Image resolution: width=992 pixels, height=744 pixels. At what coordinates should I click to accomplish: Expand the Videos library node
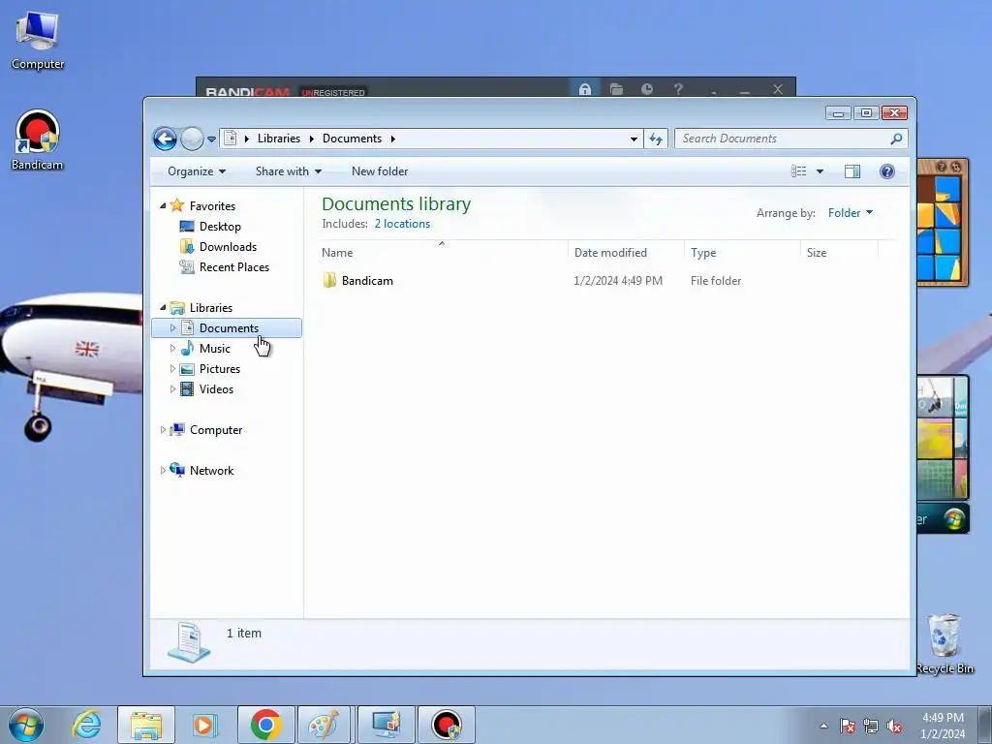click(172, 389)
